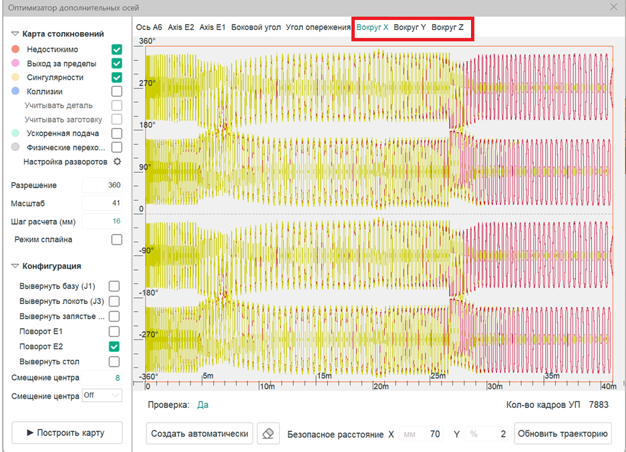
Task: Click the pink Выход за пределы dot
Action: 15,63
